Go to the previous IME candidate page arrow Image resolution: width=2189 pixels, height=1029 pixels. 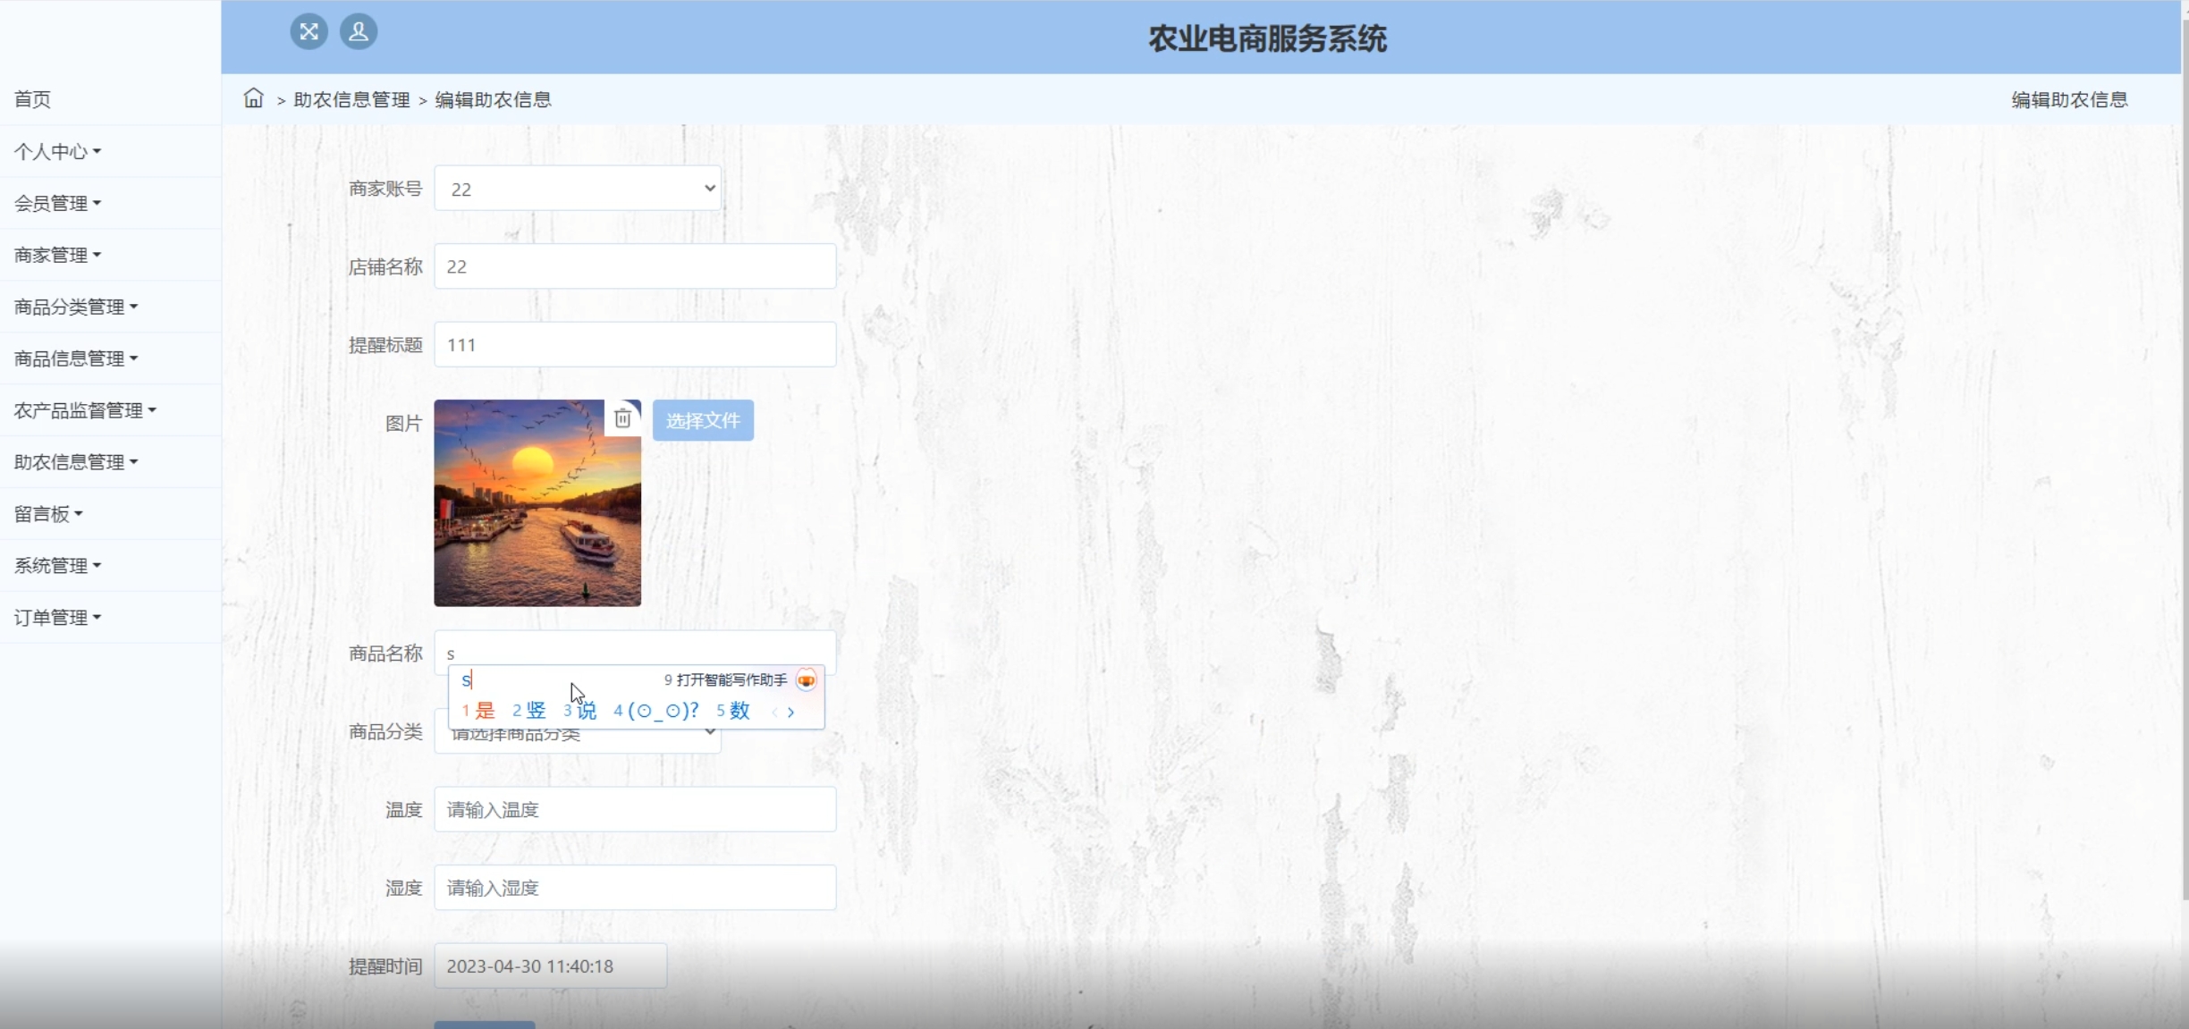[774, 713]
